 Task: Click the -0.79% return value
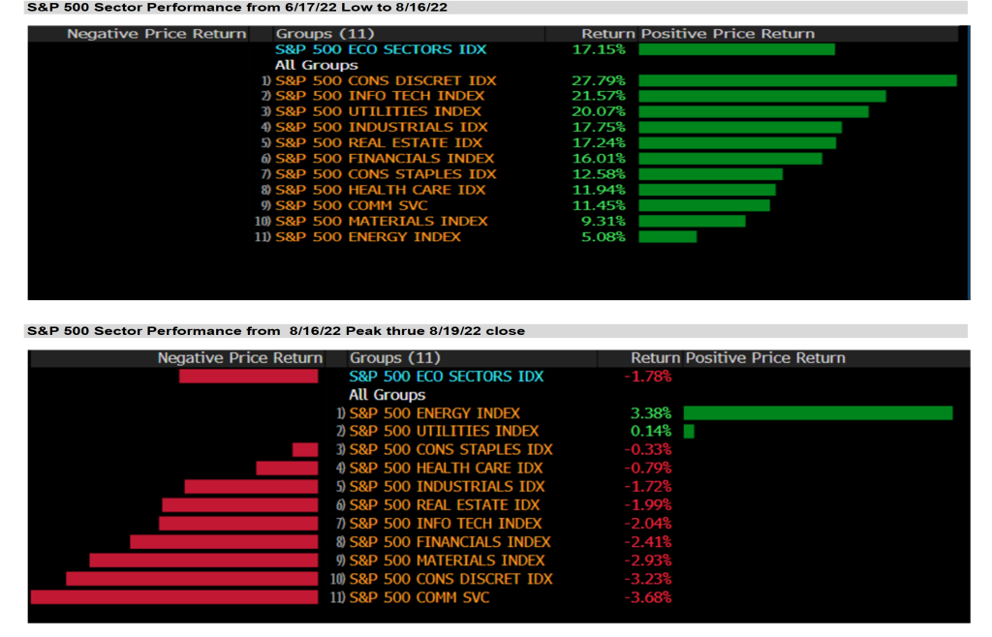pos(648,469)
